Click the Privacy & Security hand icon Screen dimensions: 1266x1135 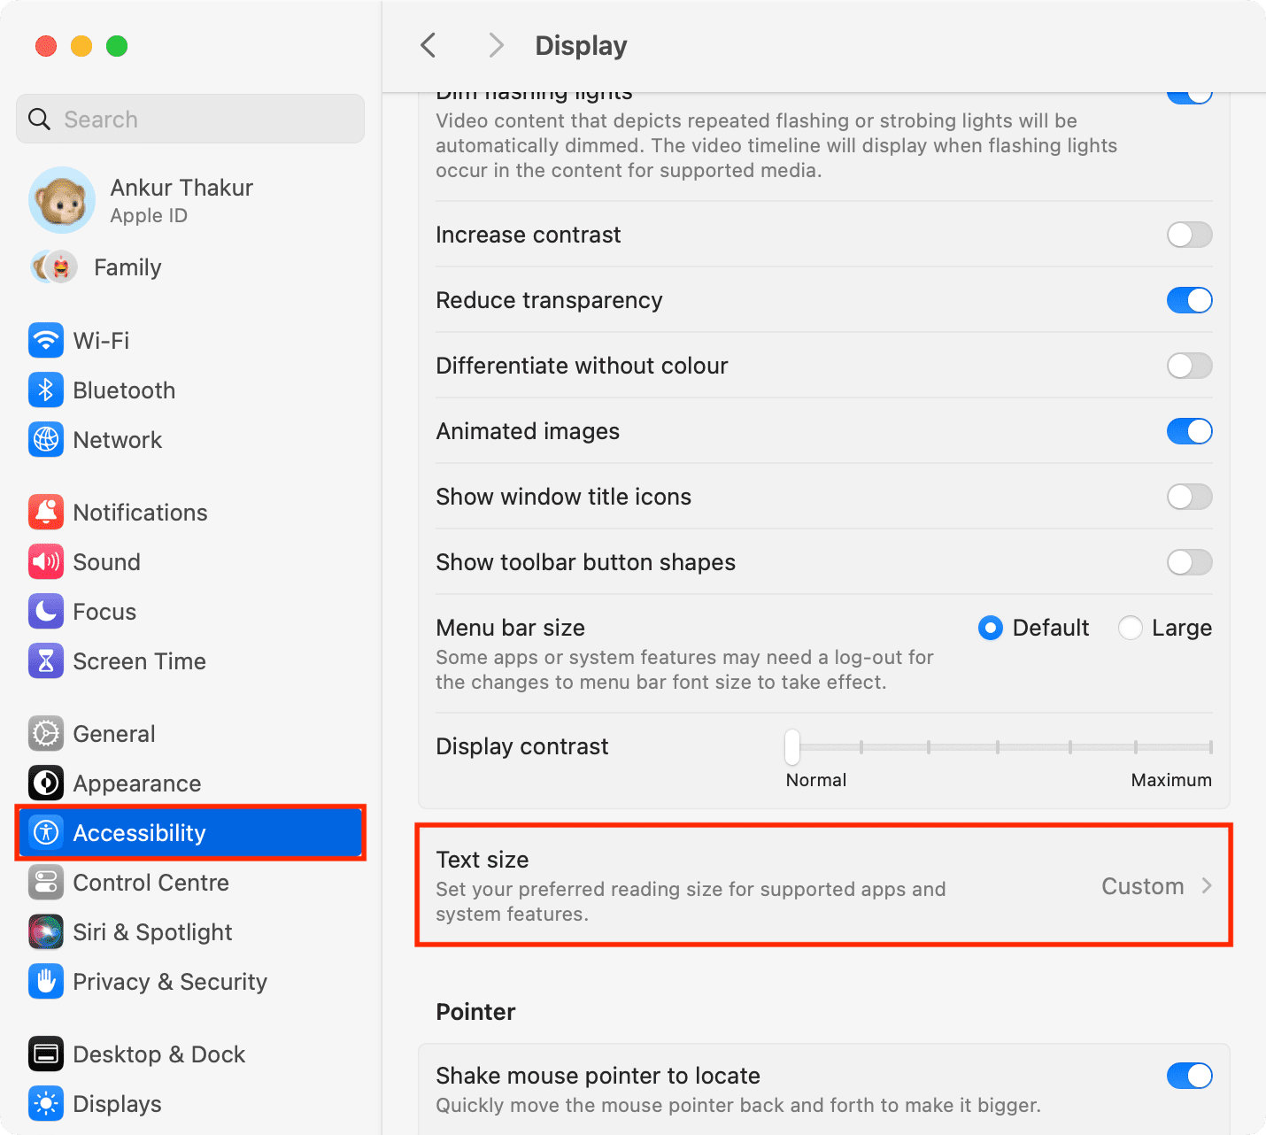[x=46, y=981]
